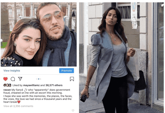Click the blue Promote button
The width and height of the screenshot is (165, 113).
tap(67, 70)
